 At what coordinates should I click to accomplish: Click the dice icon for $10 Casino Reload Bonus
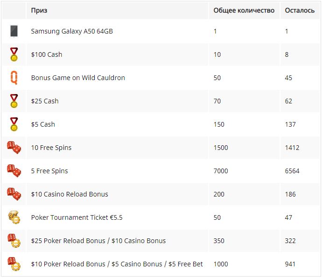point(14,194)
